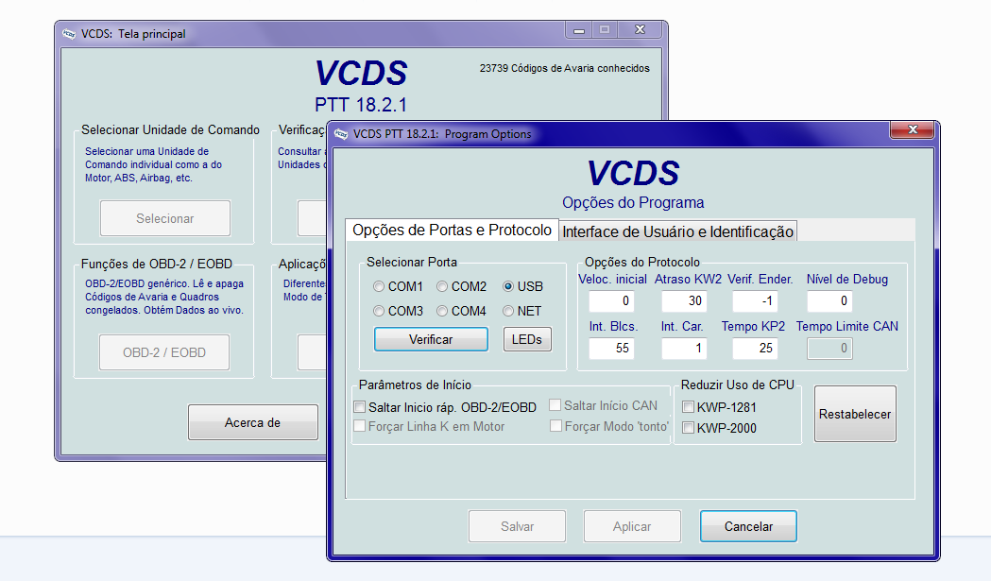Select the USB port radio button

click(x=508, y=286)
